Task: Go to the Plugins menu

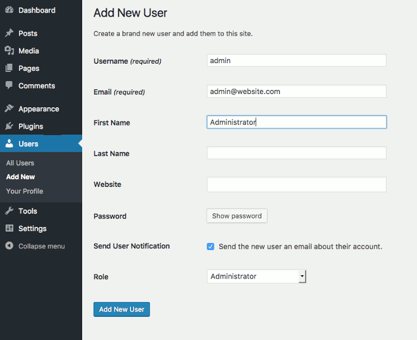Action: 31,127
